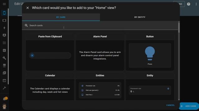Click the Alarm Panel title

100,36
